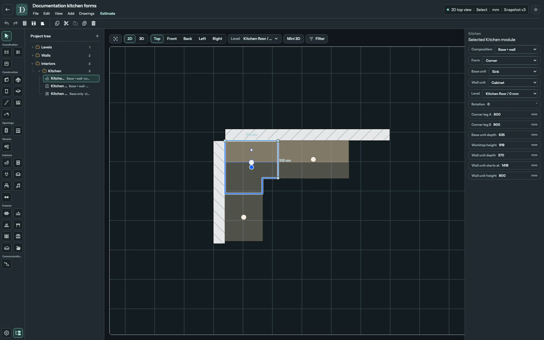This screenshot has width=544, height=340.
Task: Edit the Worktop height value field
Action: coord(504,145)
